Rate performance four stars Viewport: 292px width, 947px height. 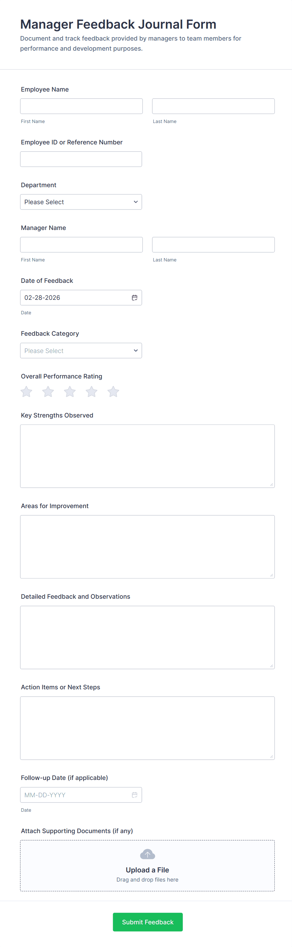click(91, 391)
